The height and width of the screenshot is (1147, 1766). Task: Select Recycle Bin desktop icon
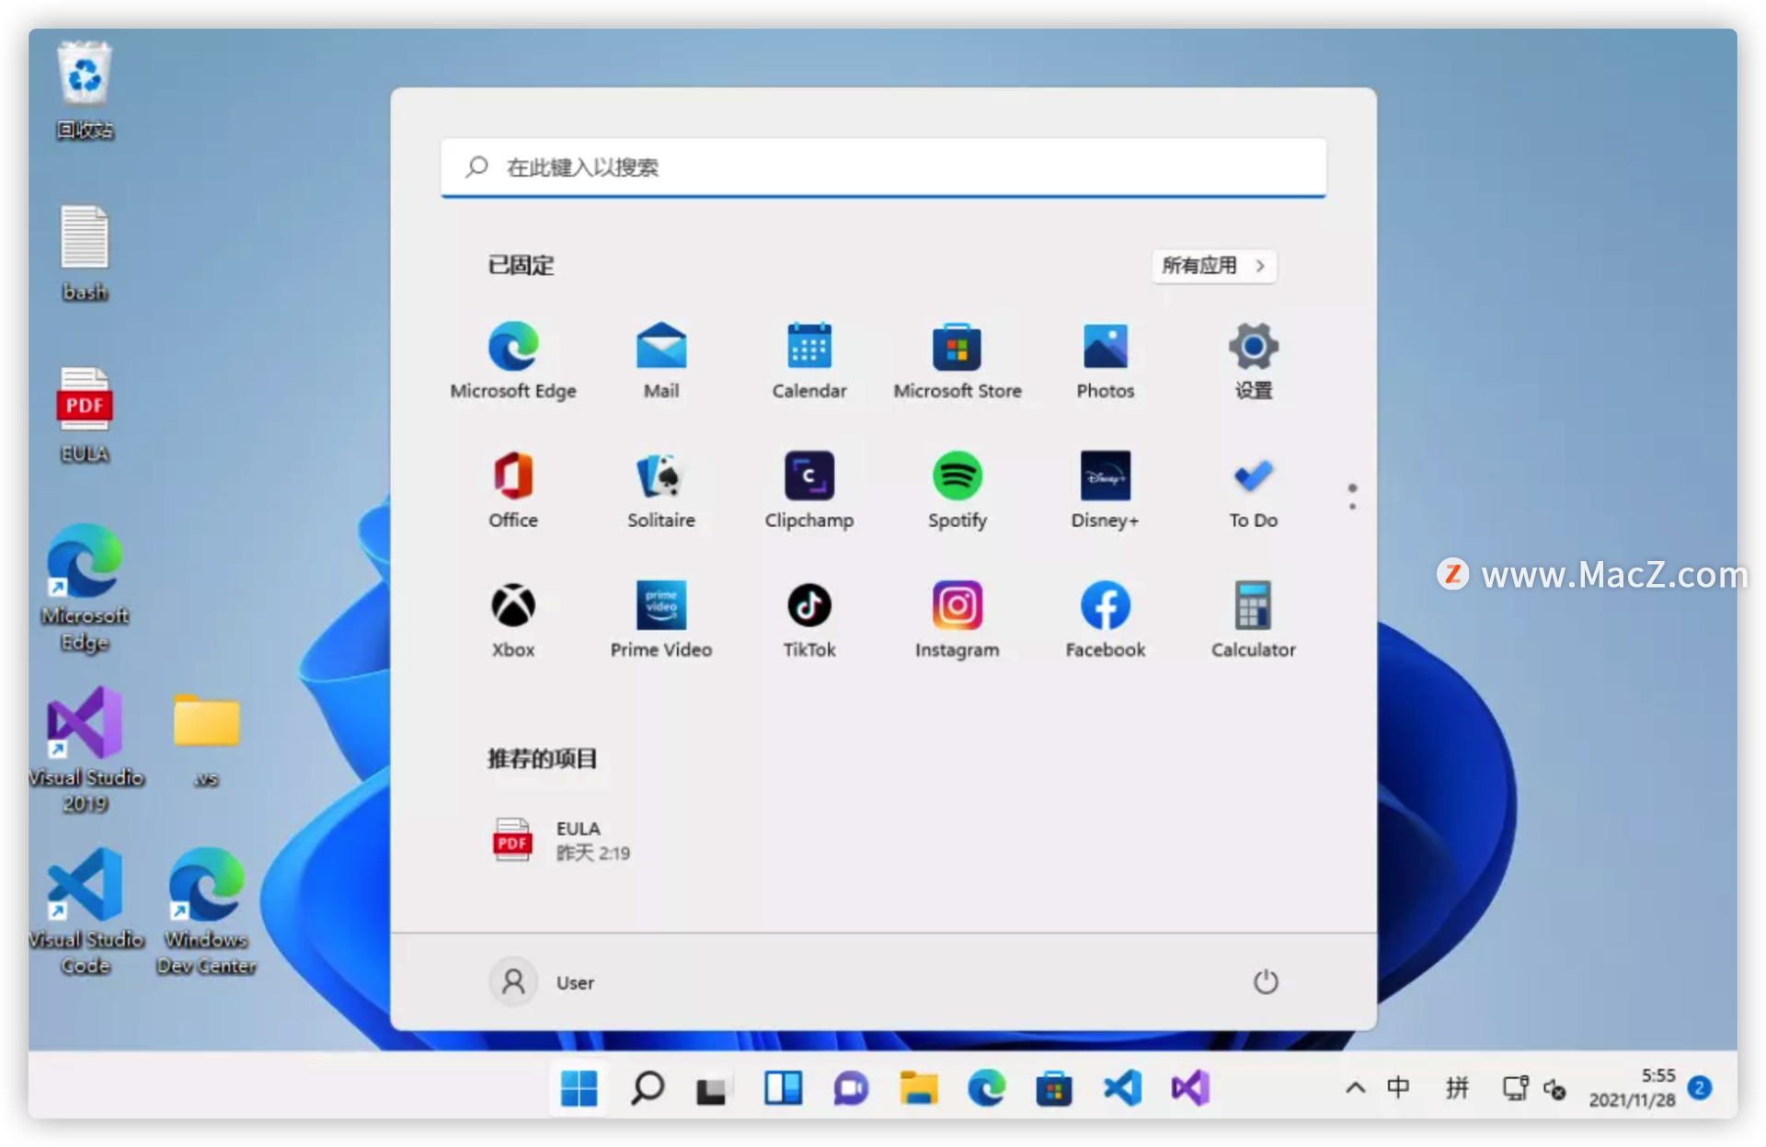[x=85, y=89]
